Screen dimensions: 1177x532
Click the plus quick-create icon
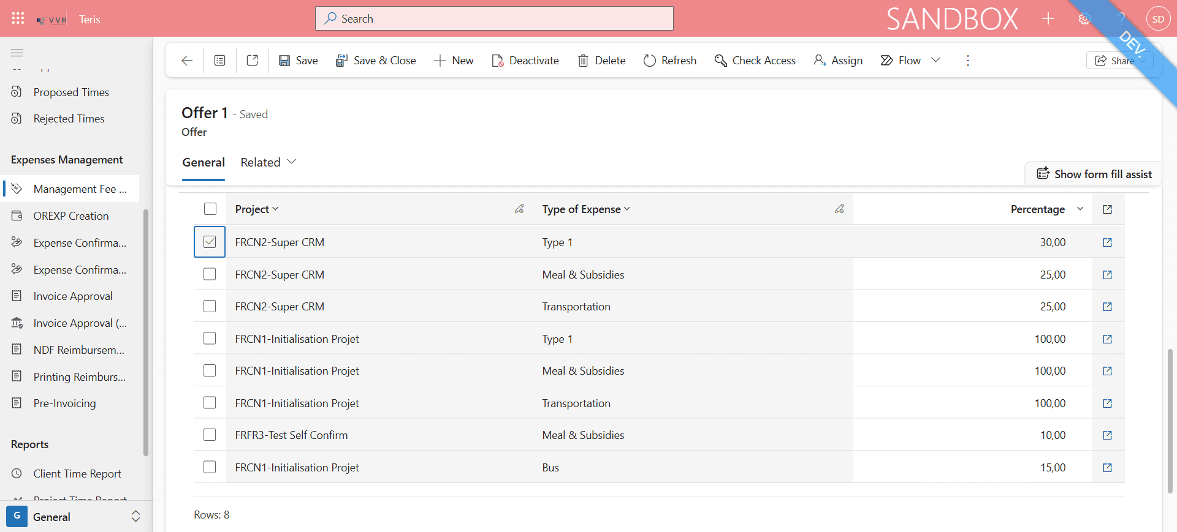coord(1048,19)
